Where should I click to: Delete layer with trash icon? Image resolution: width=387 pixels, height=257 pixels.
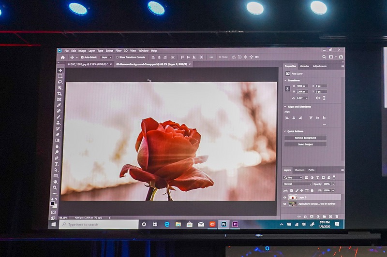337,216
